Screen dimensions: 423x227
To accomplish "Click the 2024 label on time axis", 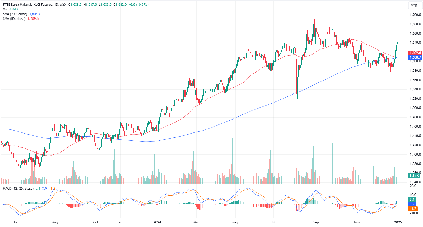I will pyautogui.click(x=157, y=222).
